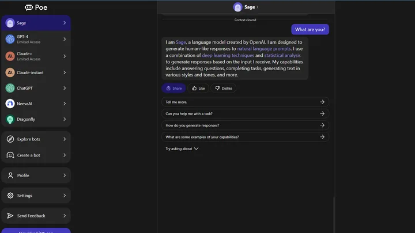This screenshot has width=415, height=233.
Task: Expand the GPT-4 row chevron
Action: tap(65, 39)
